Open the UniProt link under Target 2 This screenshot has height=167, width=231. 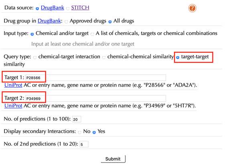13,106
